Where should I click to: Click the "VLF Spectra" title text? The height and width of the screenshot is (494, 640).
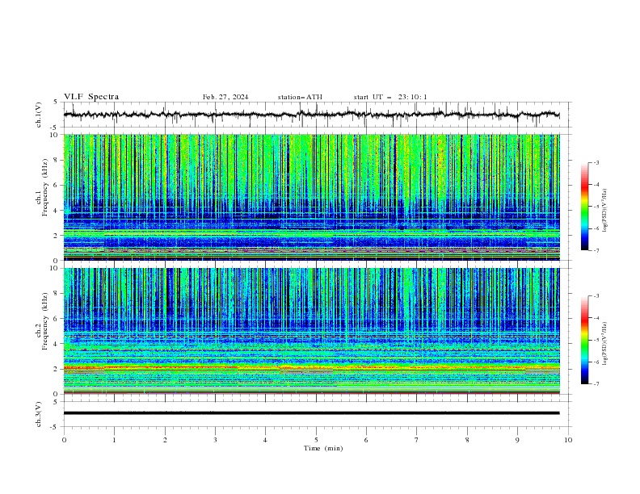click(x=91, y=97)
